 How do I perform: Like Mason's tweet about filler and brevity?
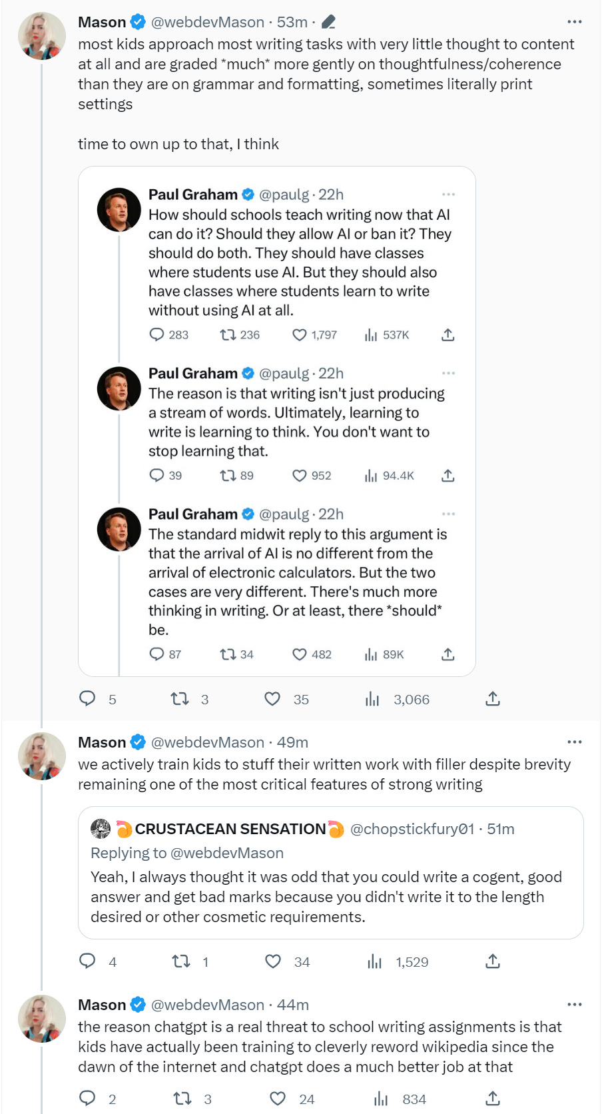tap(273, 961)
